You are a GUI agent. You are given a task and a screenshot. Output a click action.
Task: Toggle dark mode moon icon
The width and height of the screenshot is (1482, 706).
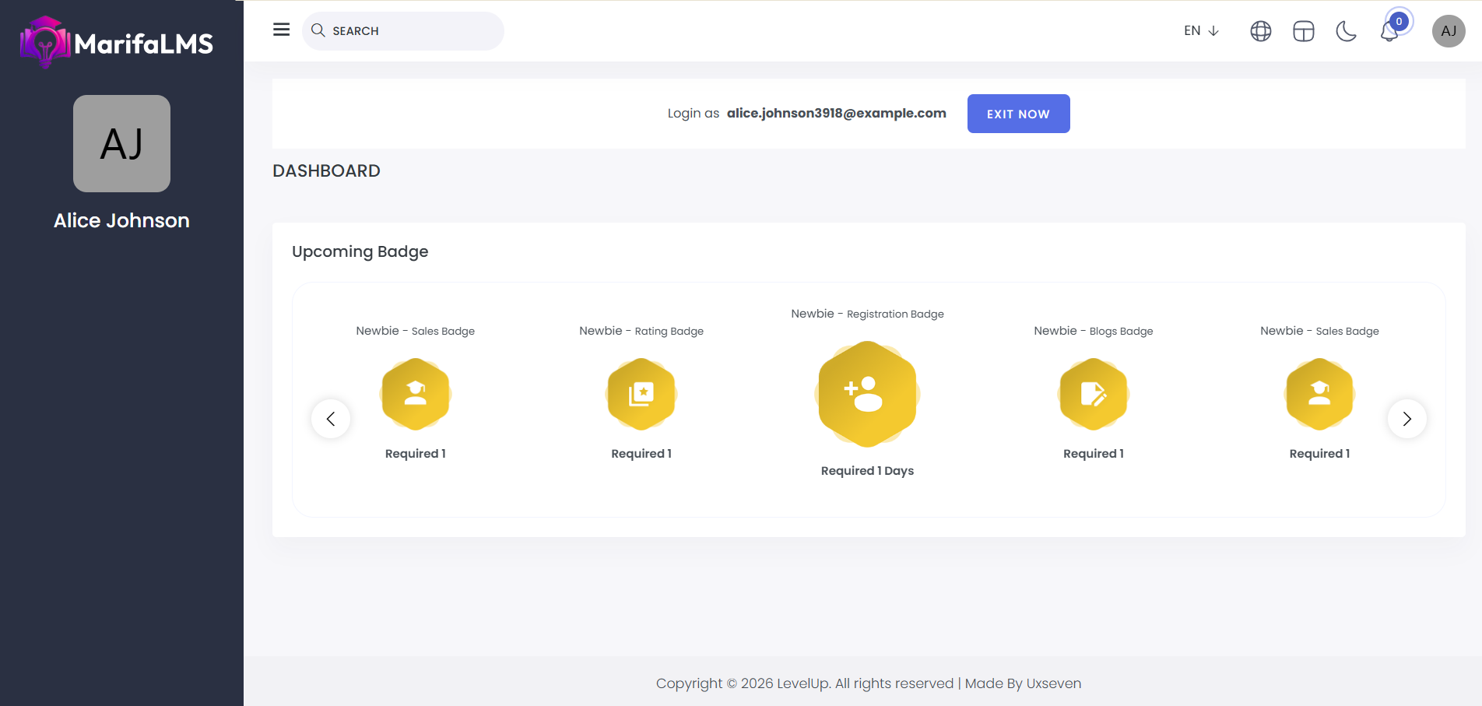tap(1346, 31)
